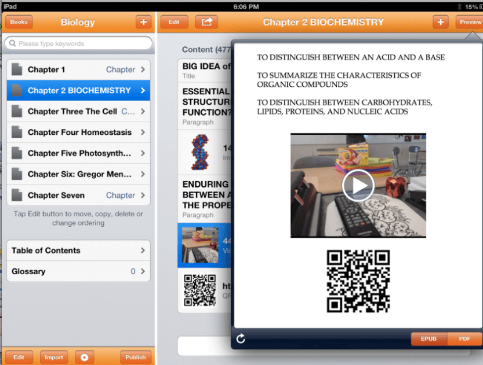Add content using the plus icon beside Preview
Viewport: 483px width, 365px height.
[x=441, y=21]
